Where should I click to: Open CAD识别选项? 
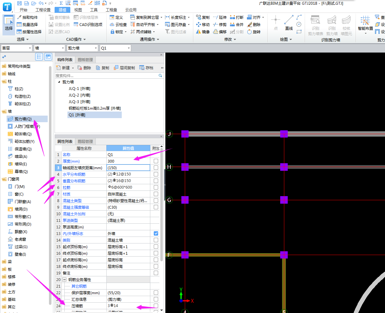point(88,24)
